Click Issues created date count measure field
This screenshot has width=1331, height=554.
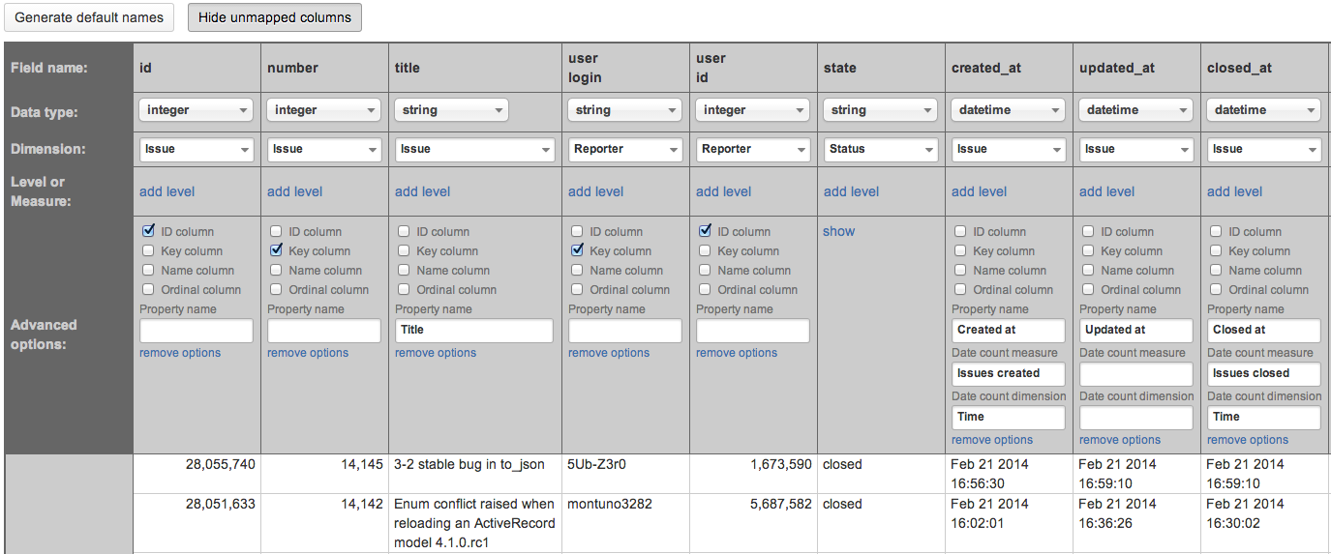tap(1008, 373)
